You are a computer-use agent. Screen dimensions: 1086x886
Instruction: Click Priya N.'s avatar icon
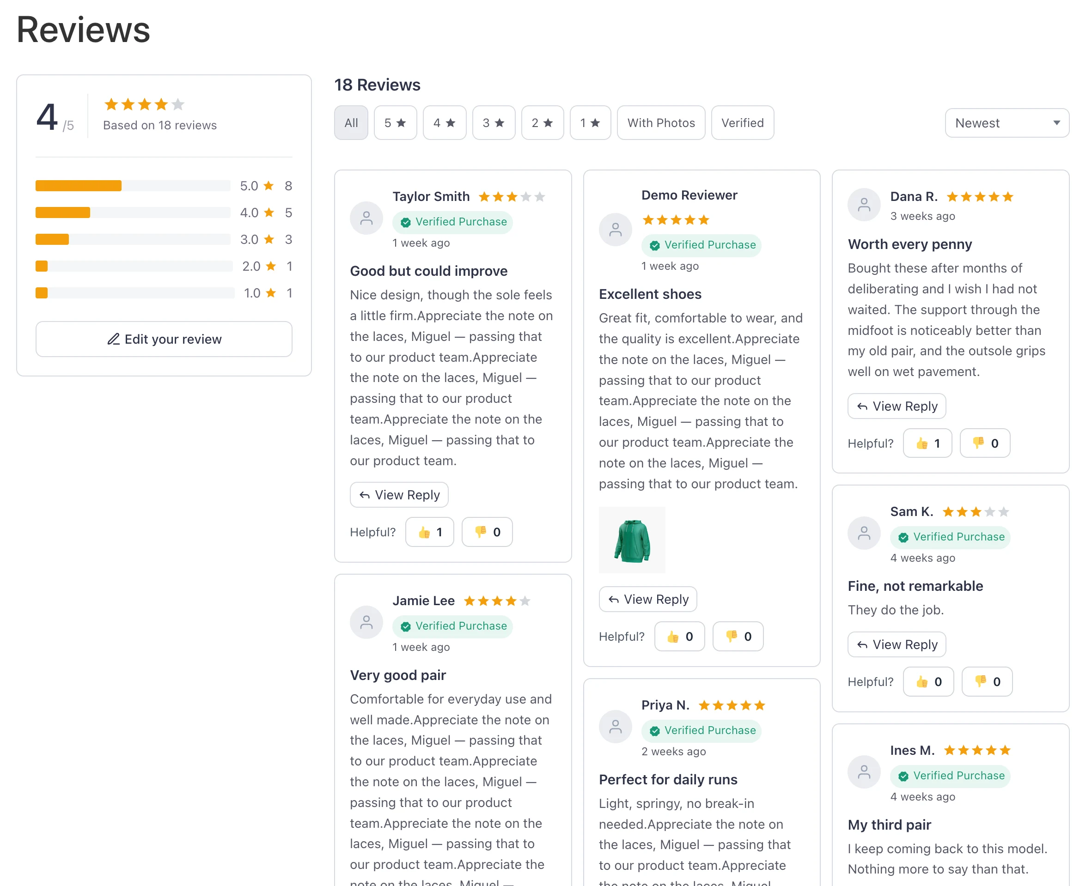coord(615,727)
